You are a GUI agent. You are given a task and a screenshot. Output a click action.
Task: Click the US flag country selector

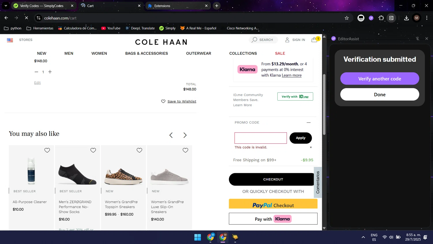point(10,40)
